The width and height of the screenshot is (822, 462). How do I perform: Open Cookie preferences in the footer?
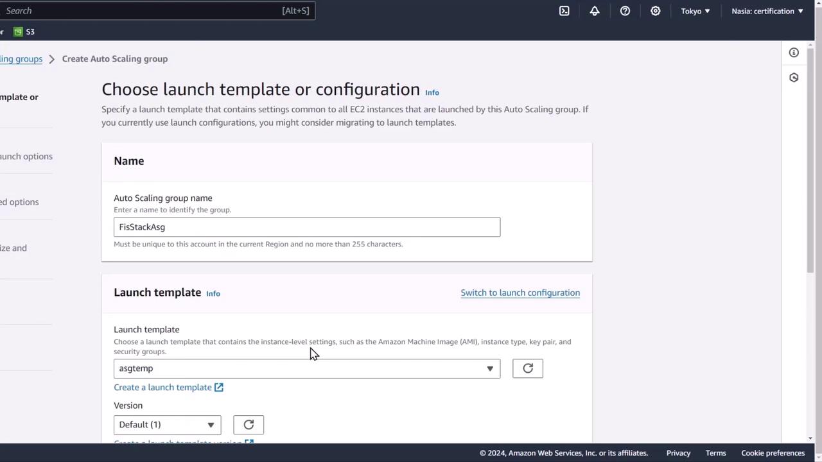click(x=773, y=453)
